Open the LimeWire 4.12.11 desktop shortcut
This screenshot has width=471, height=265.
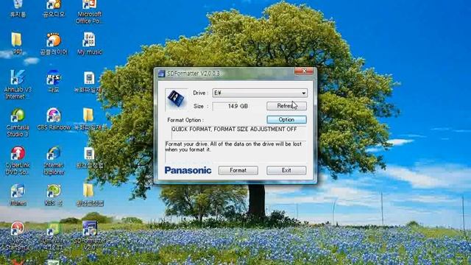click(54, 236)
